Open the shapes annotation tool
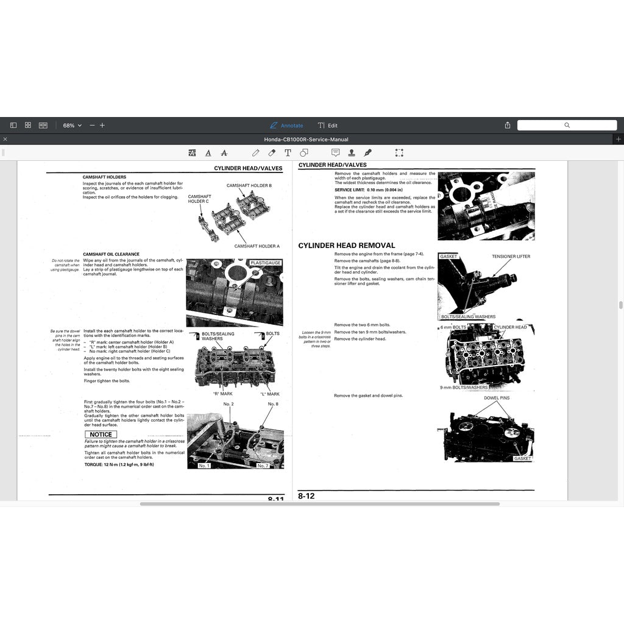This screenshot has width=624, height=624. [x=303, y=152]
